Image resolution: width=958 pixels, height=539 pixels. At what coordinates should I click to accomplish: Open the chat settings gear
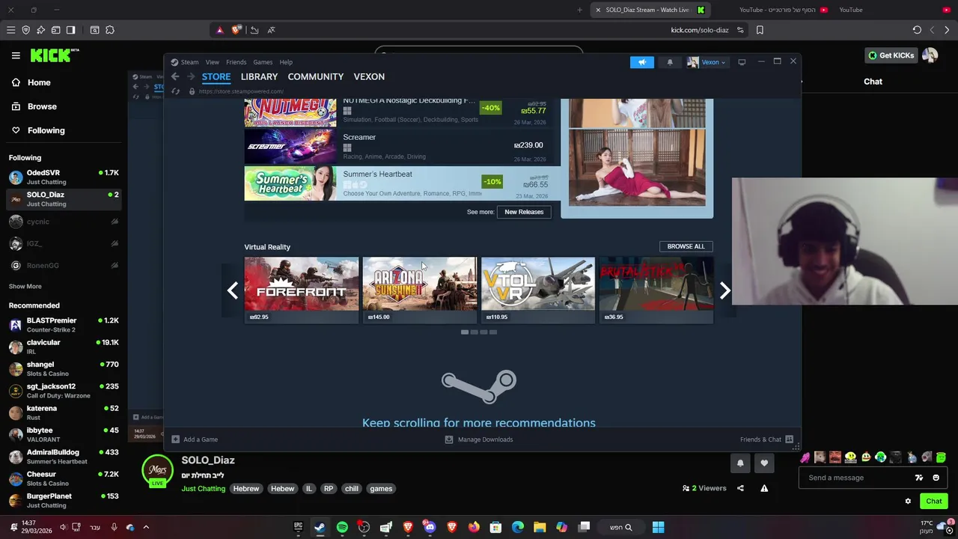coord(908,502)
